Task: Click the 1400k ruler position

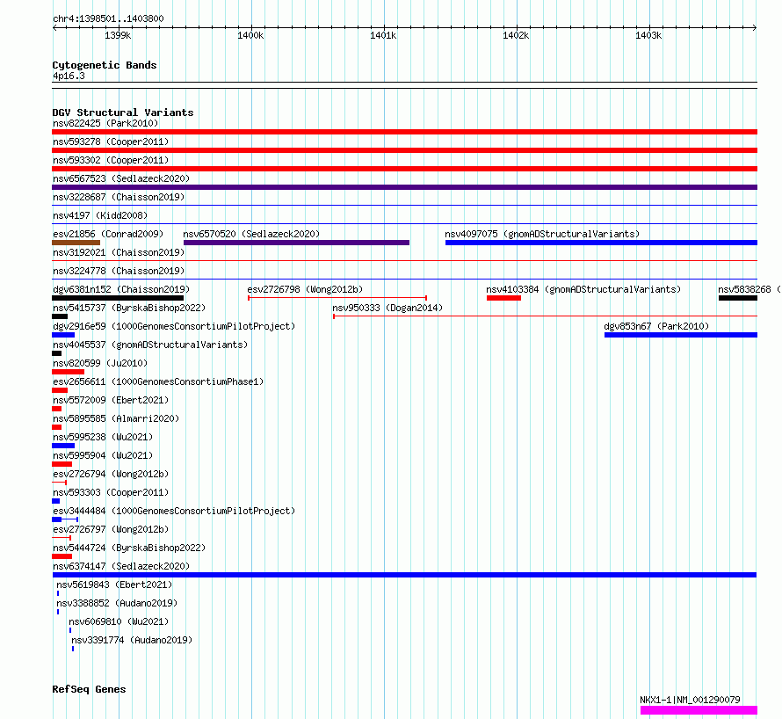Action: tap(251, 35)
